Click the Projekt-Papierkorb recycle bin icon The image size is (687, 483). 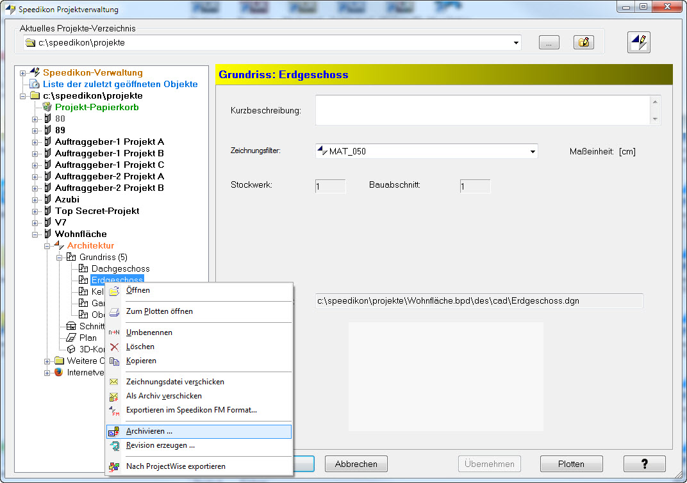pyautogui.click(x=47, y=107)
